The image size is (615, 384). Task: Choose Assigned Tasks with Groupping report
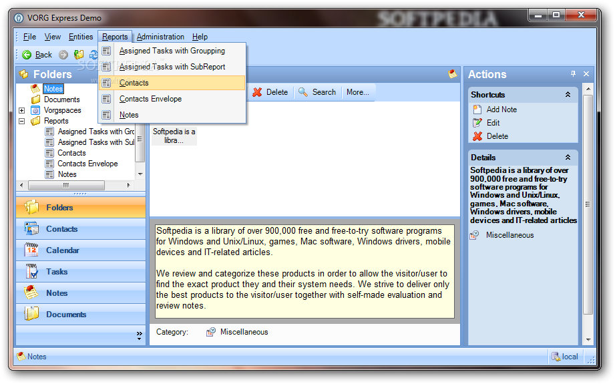click(172, 51)
